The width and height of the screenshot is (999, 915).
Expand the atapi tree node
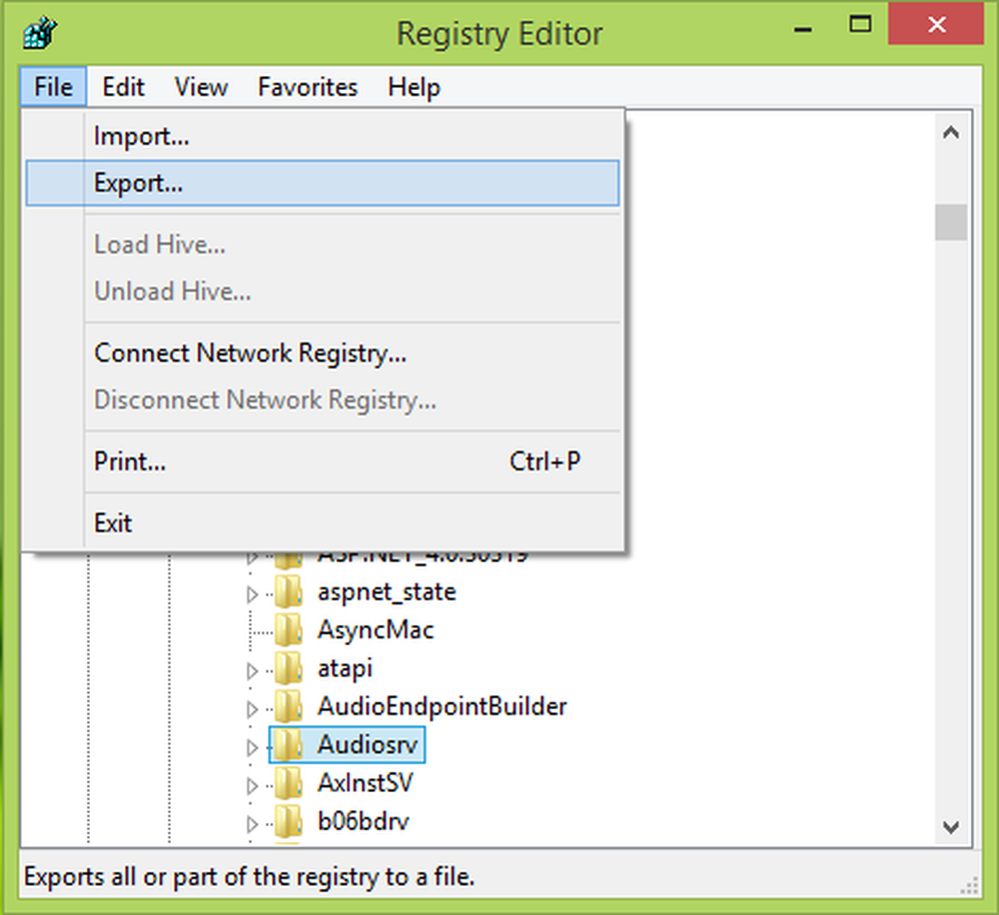252,671
